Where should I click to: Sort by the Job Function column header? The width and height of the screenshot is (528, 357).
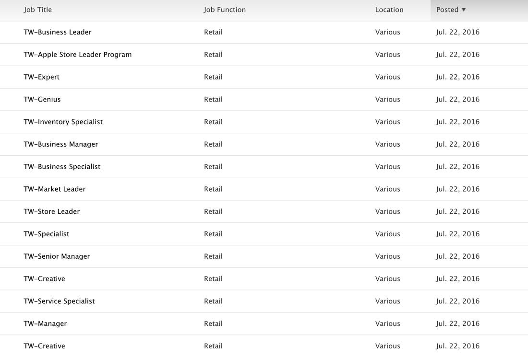tap(225, 10)
